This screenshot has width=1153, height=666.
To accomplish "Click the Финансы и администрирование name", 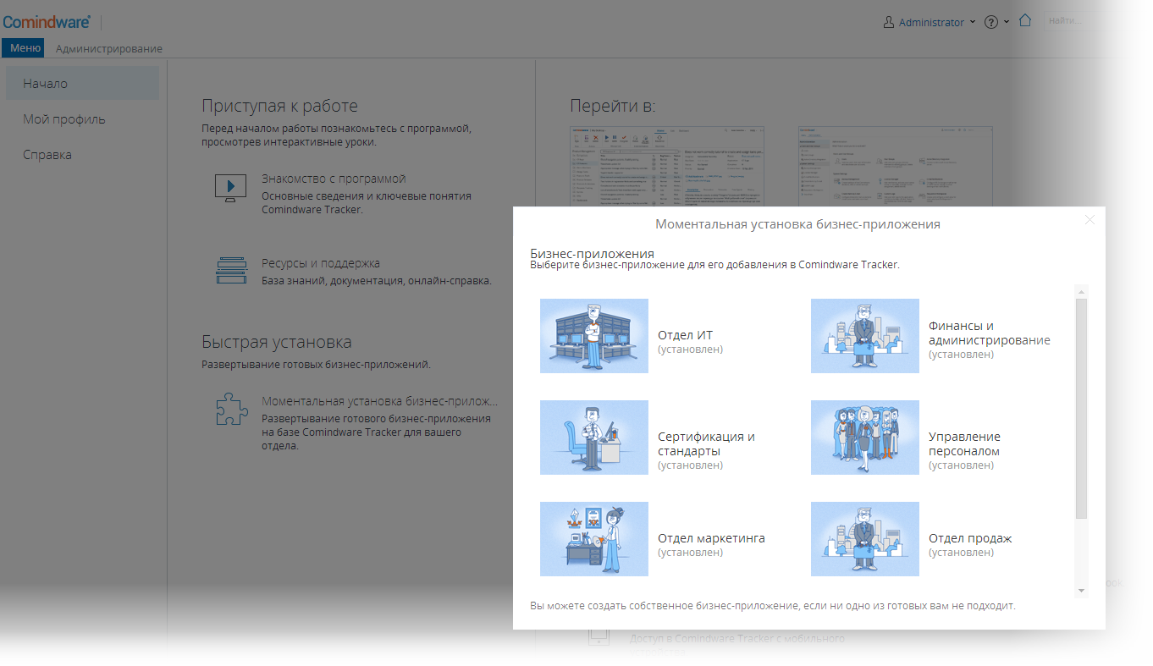I will coord(989,333).
